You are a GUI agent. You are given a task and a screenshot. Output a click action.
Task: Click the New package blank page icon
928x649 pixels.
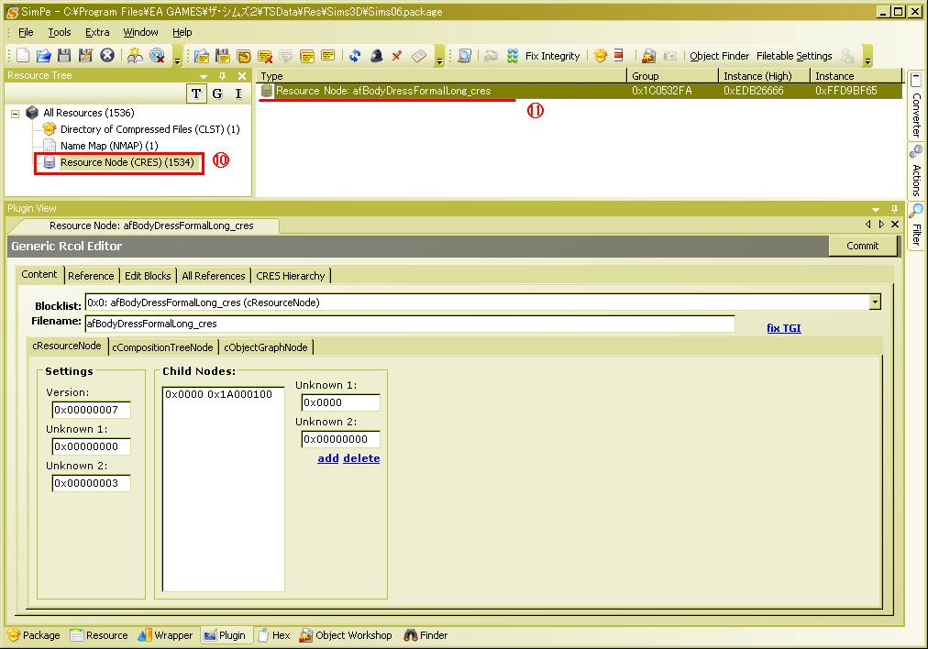click(x=23, y=56)
